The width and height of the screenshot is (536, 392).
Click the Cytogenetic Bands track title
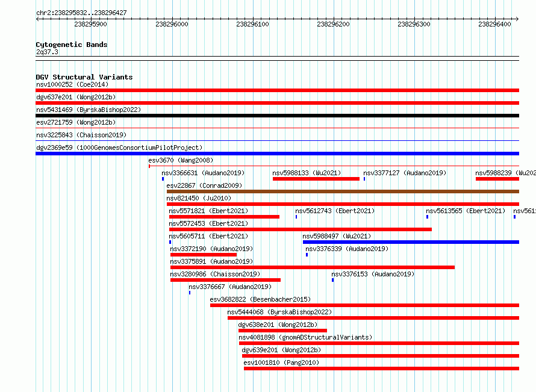[72, 45]
